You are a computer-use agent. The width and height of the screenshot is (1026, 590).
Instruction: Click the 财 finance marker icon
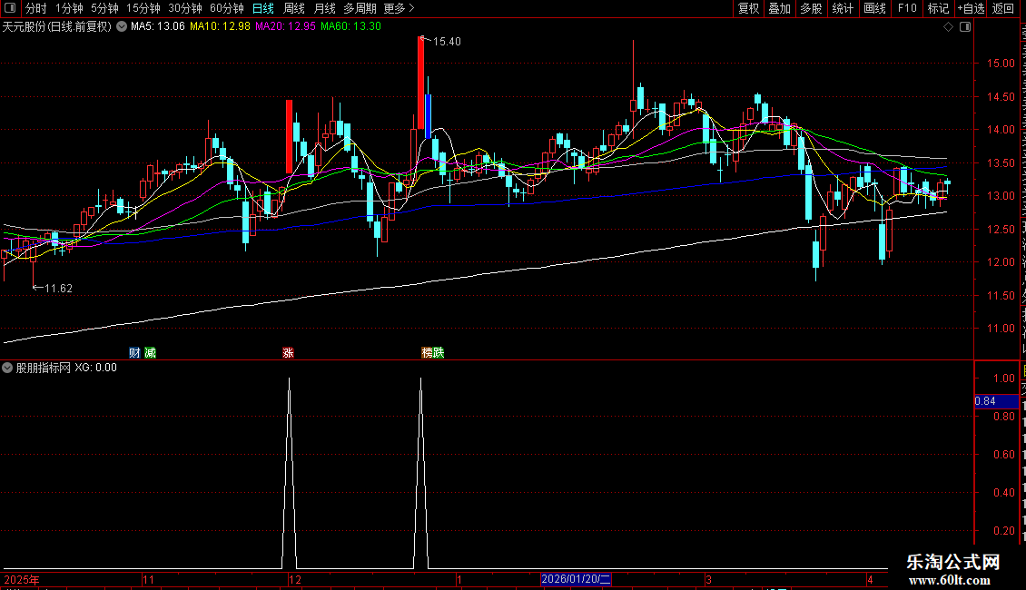(x=134, y=352)
